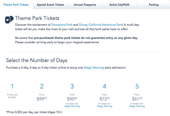Open Magic Morning link under 5-day ticket
Screen dimensions: 170x116
[x=137, y=106]
